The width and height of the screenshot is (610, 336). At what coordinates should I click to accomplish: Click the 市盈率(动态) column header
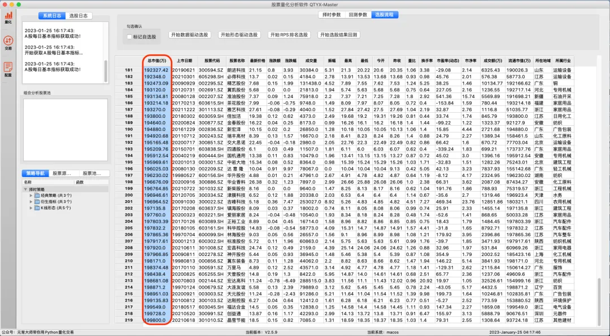448,60
